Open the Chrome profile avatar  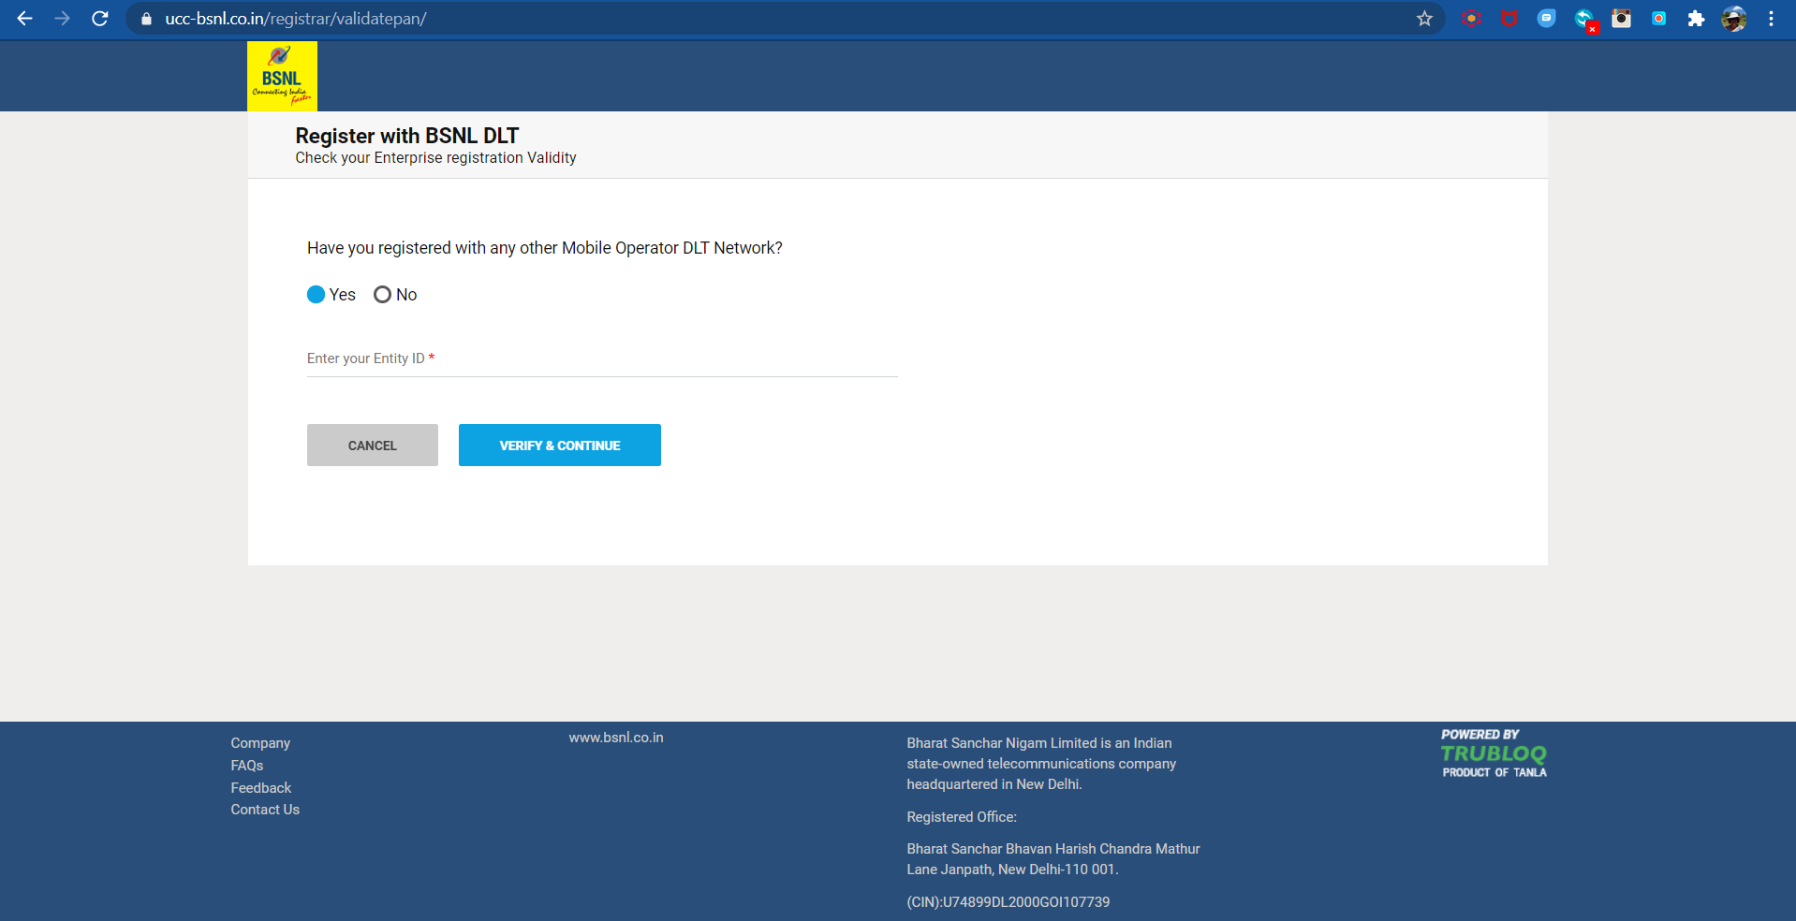1733,19
